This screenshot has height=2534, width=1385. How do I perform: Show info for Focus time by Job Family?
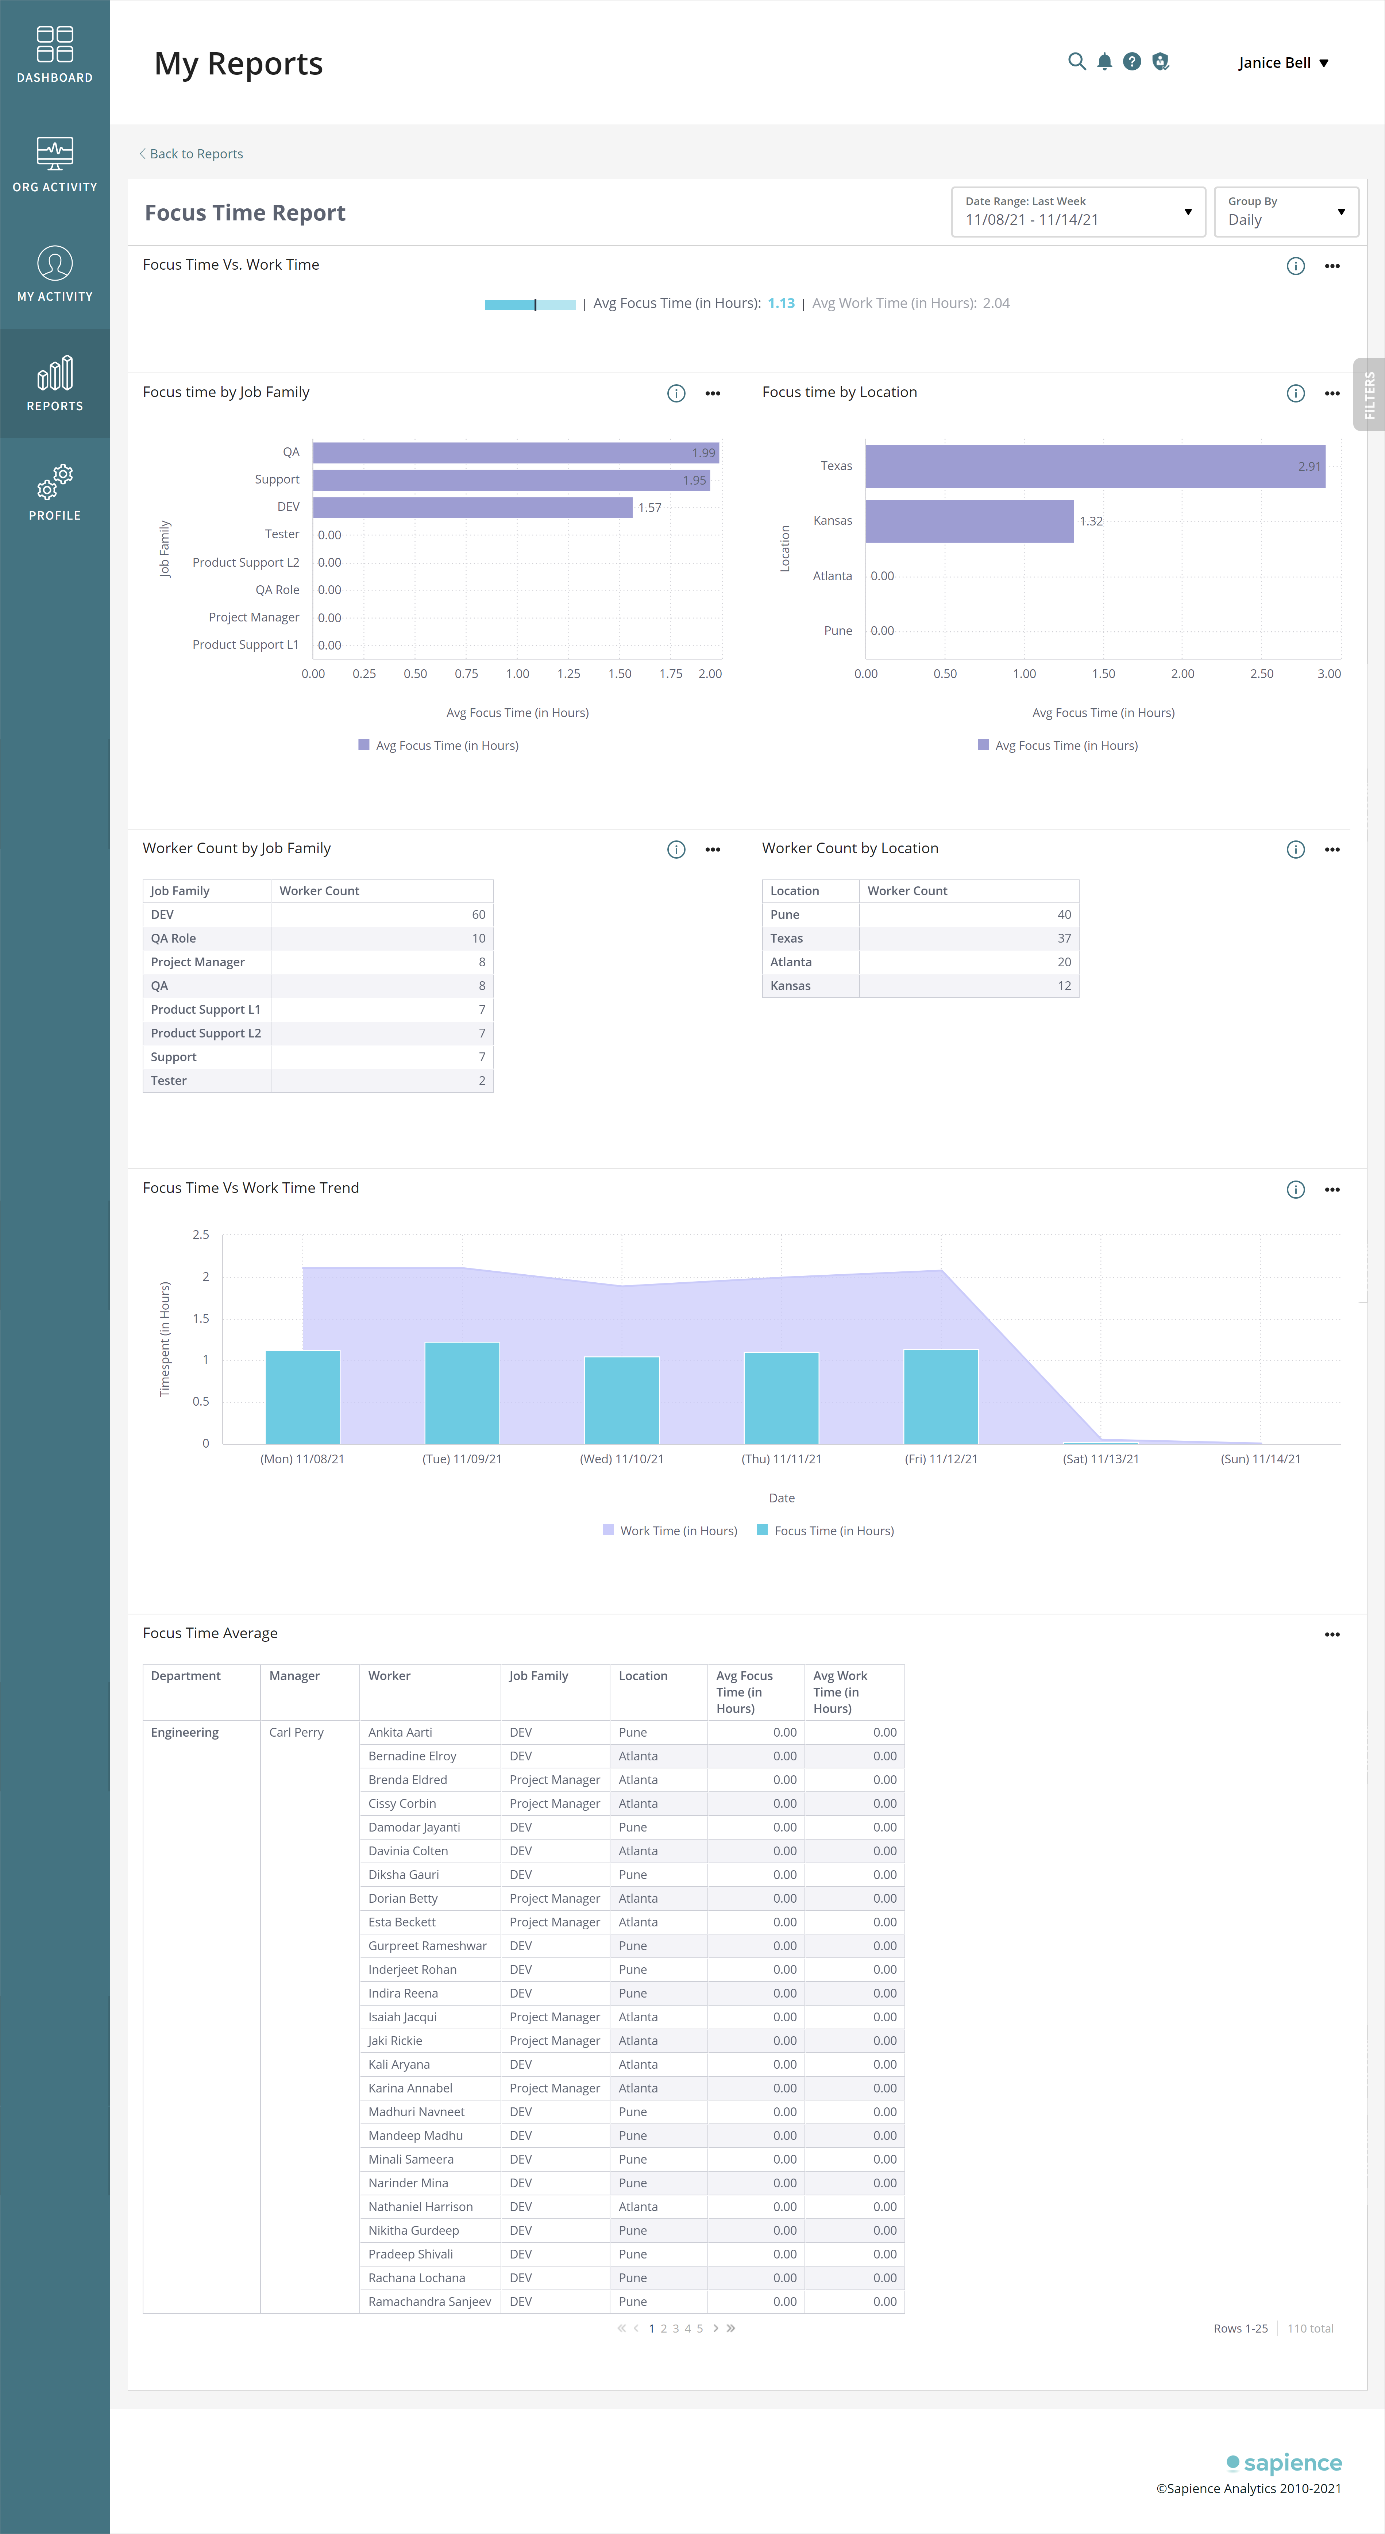point(676,393)
